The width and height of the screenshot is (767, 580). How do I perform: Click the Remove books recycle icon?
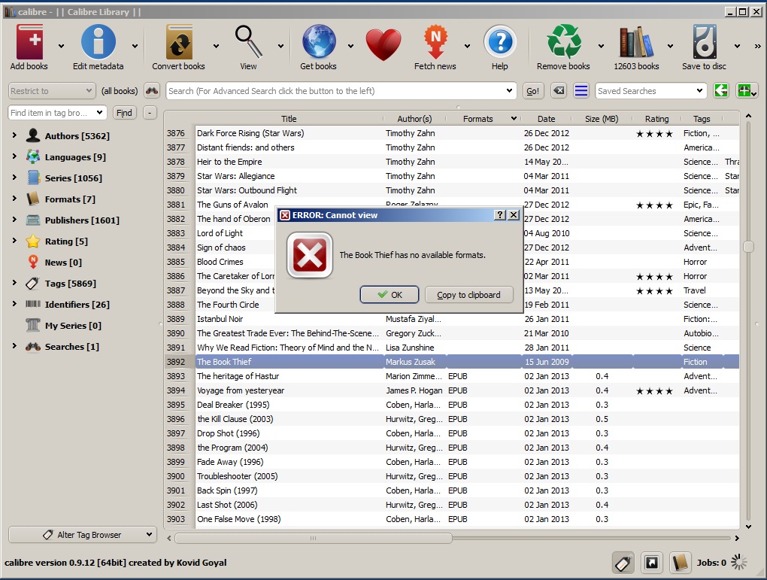point(563,43)
